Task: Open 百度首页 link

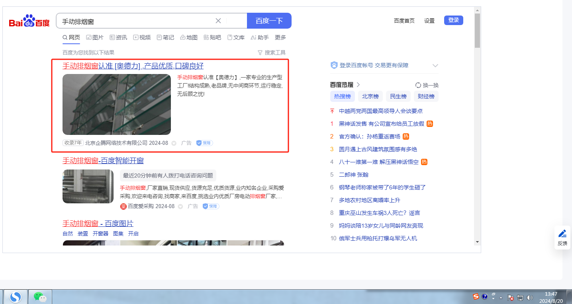Action: pos(404,21)
